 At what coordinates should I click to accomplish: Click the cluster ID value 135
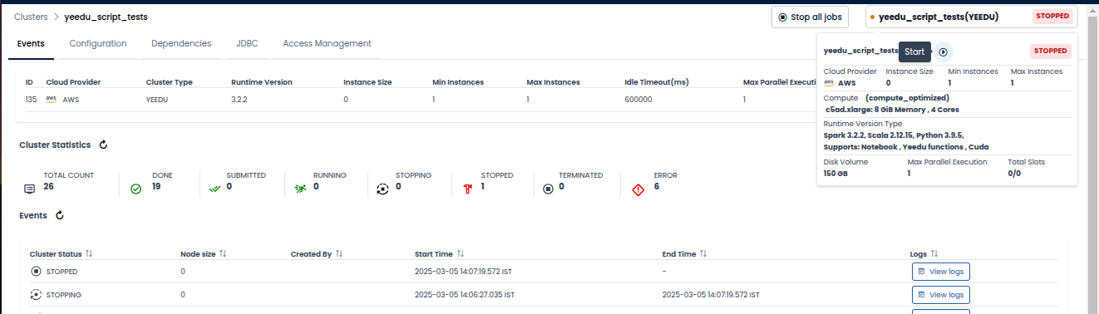(32, 100)
